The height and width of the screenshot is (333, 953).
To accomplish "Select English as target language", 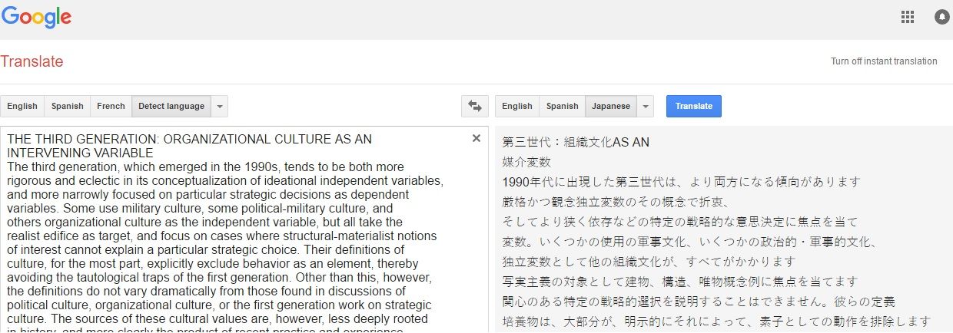I will tap(517, 106).
